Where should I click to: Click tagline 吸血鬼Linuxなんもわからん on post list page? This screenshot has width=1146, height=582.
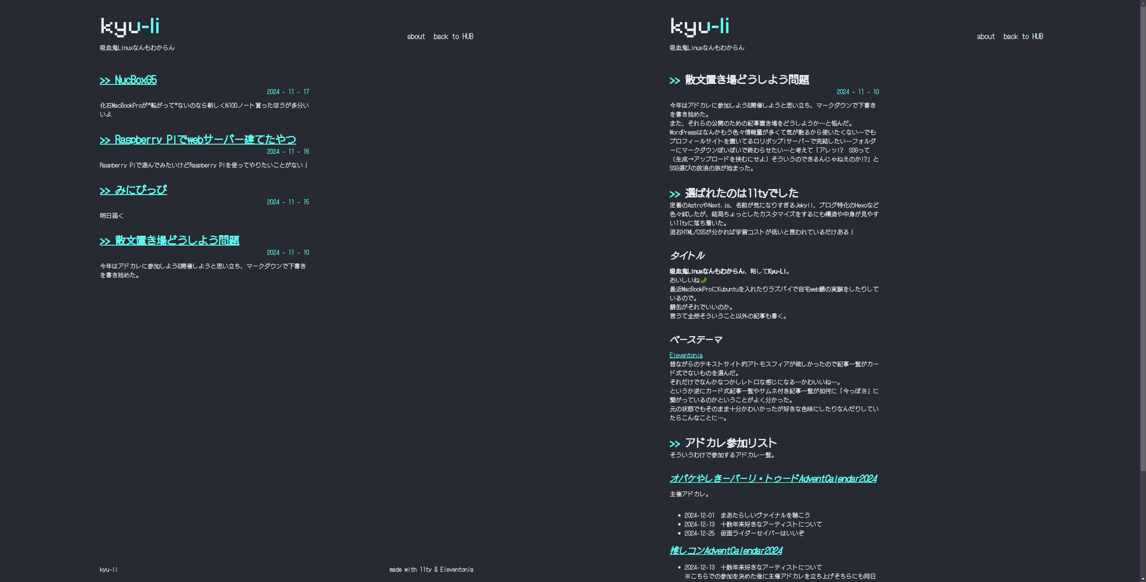137,48
